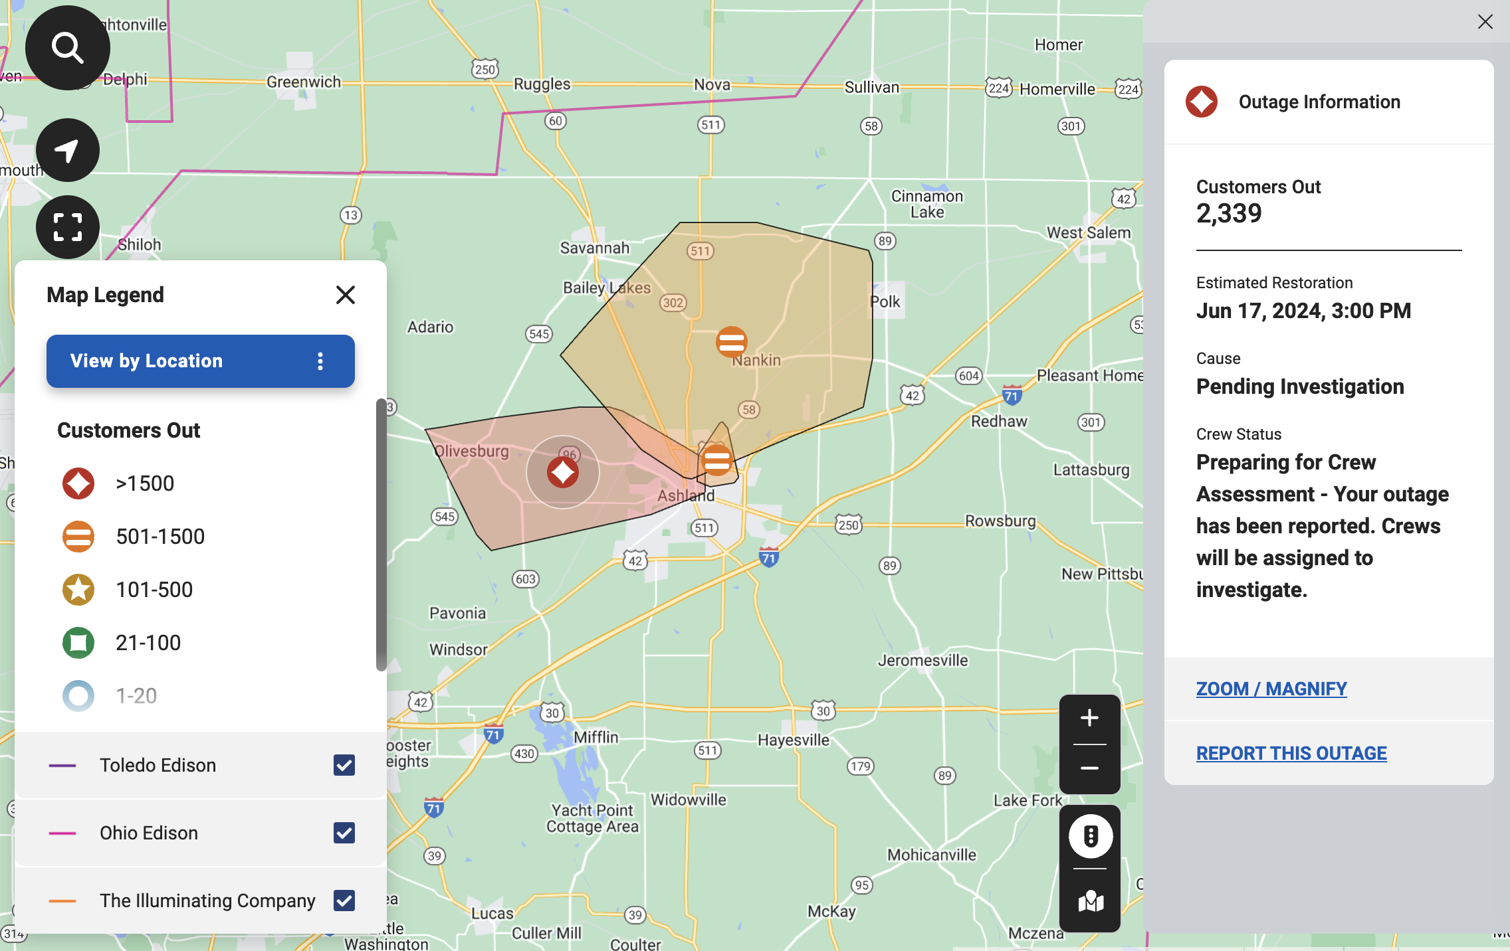
Task: Click the REPORT THIS OUTAGE link
Action: [1291, 753]
